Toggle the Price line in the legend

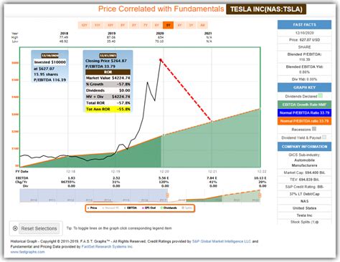pos(93,208)
